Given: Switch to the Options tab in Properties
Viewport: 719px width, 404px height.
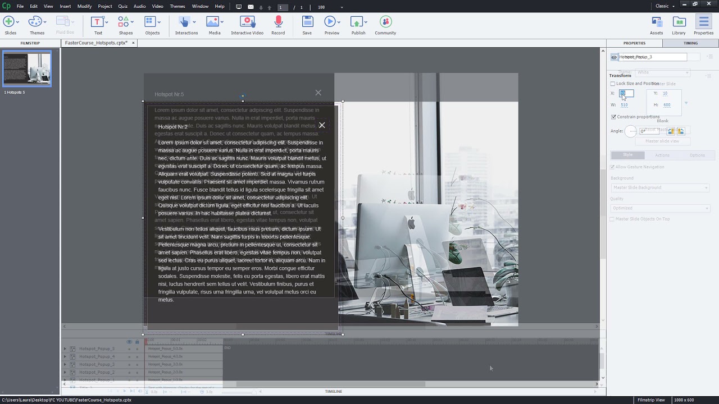Looking at the screenshot, I should (697, 155).
